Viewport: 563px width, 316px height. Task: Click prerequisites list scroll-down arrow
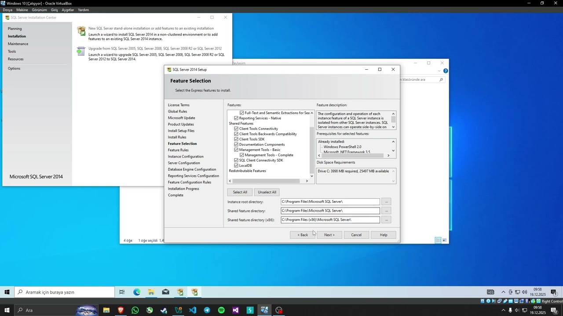393,151
